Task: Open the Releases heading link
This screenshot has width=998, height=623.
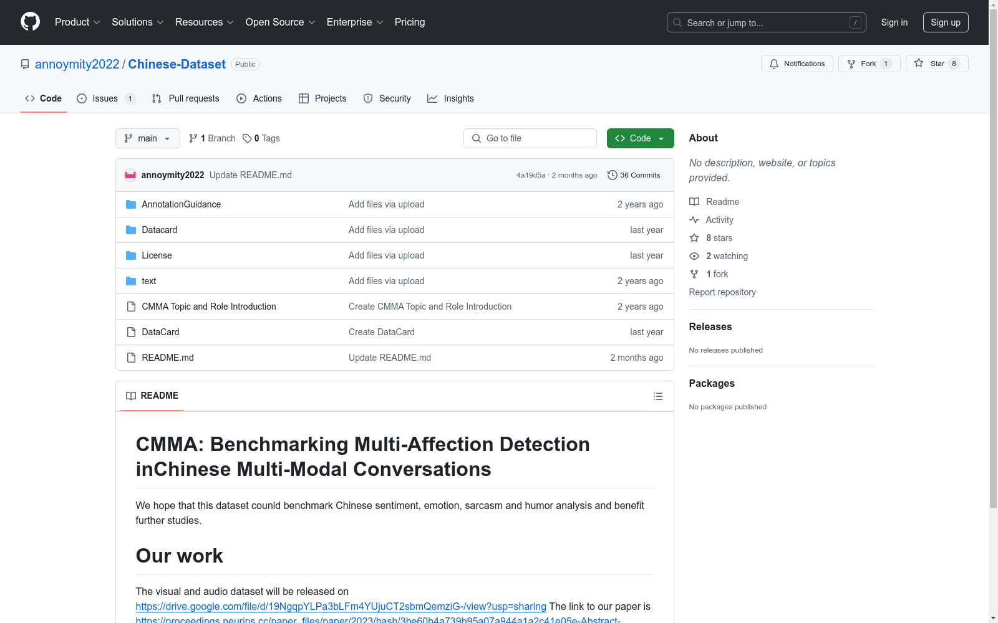Action: pyautogui.click(x=710, y=326)
